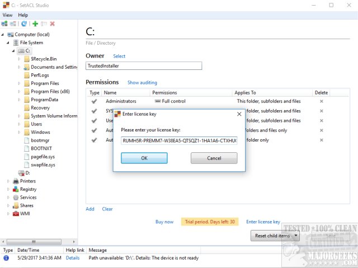The width and height of the screenshot is (358, 268).
Task: Click Cancel in the license key dialog
Action: (214, 158)
